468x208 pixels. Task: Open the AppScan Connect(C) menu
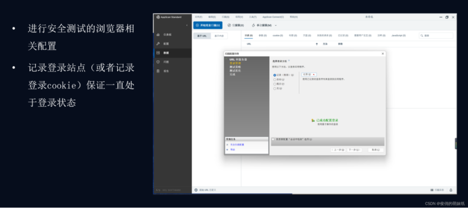pos(273,17)
